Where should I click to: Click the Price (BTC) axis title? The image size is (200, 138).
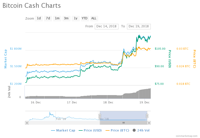194,59
